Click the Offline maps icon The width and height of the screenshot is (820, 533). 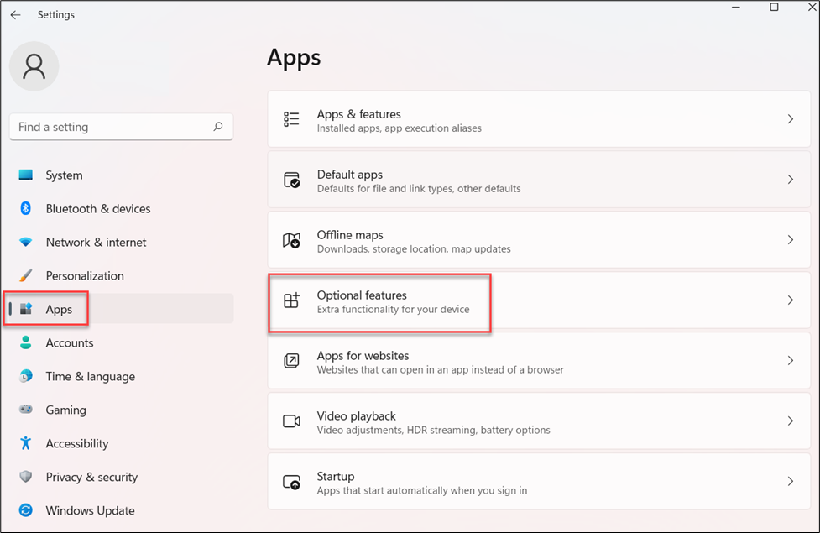(x=291, y=240)
